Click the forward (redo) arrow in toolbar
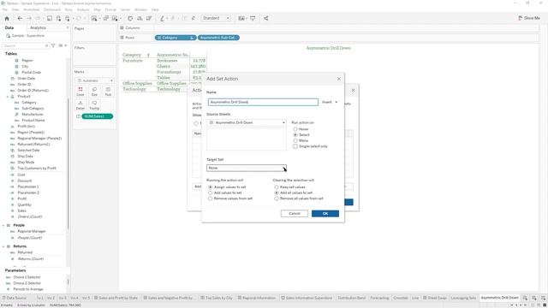This screenshot has width=548, height=308. click(x=29, y=18)
